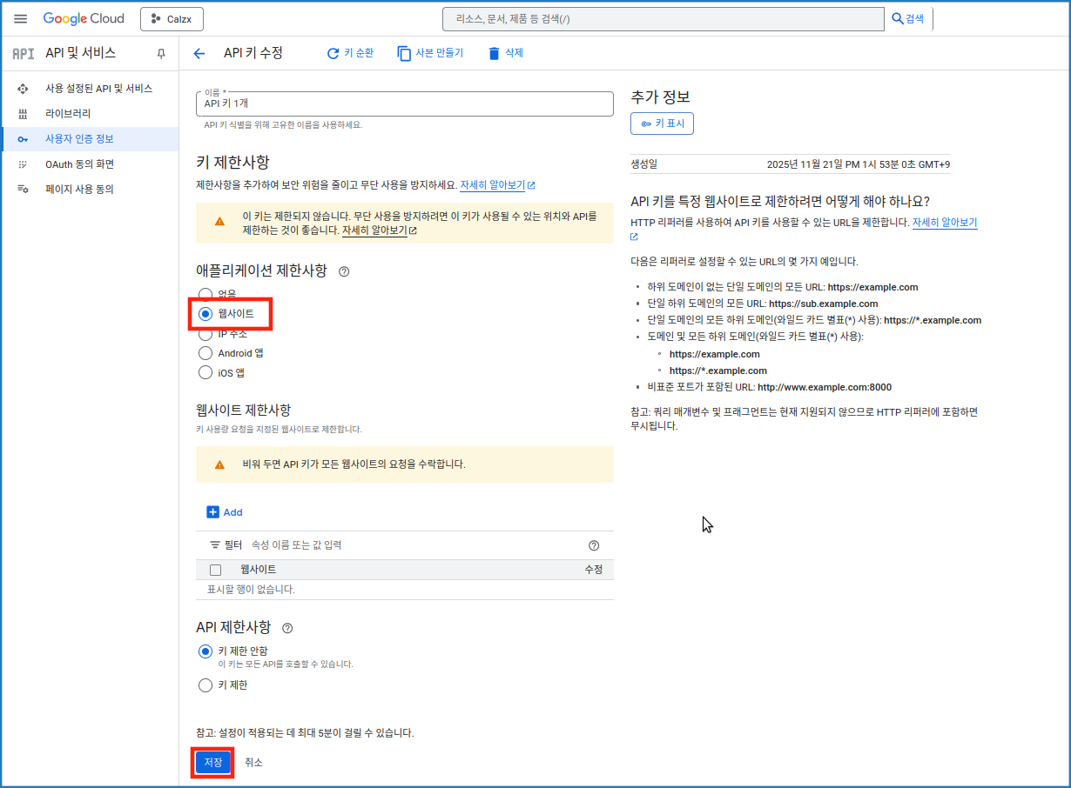The width and height of the screenshot is (1071, 788).
Task: Click Add to add a website restriction
Action: tap(225, 512)
